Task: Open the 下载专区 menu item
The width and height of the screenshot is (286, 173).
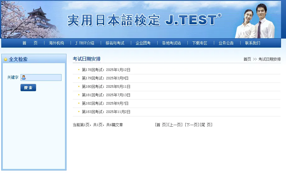Action: pos(200,43)
